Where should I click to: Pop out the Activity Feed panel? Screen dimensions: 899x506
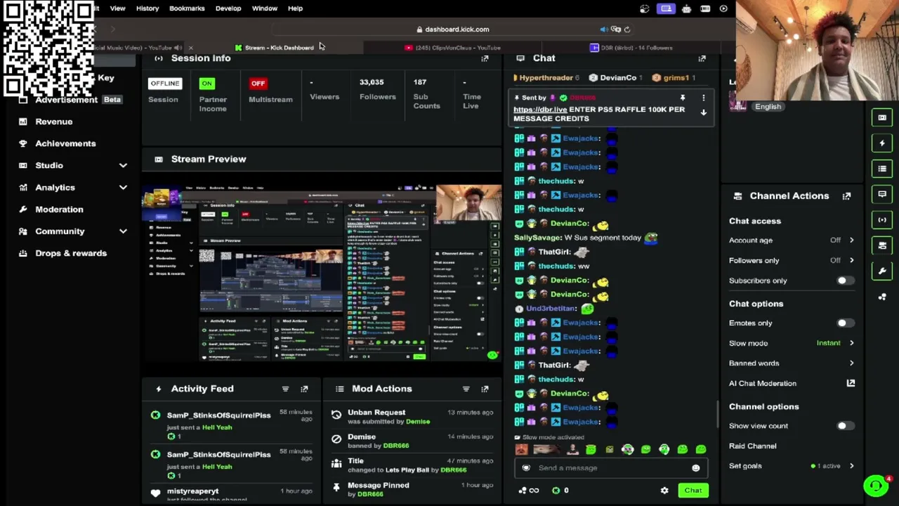(304, 389)
